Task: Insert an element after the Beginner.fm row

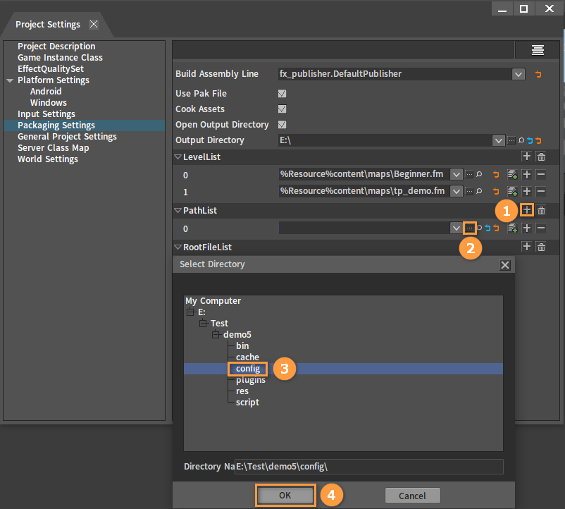Action: tap(527, 174)
